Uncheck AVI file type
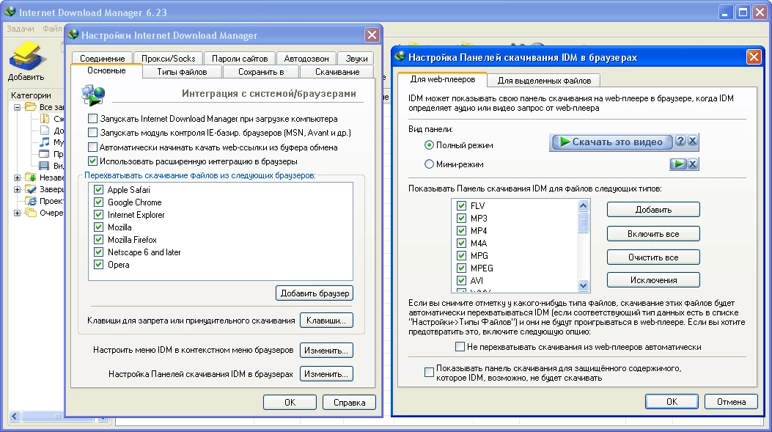This screenshot has width=772, height=432. click(x=461, y=280)
